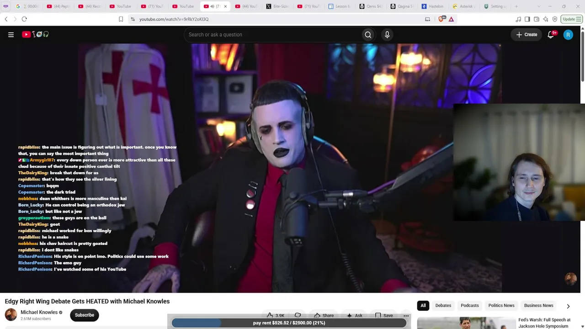Open Michael Knowles channel avatar
Screen dimensions: 585x329
[11, 315]
